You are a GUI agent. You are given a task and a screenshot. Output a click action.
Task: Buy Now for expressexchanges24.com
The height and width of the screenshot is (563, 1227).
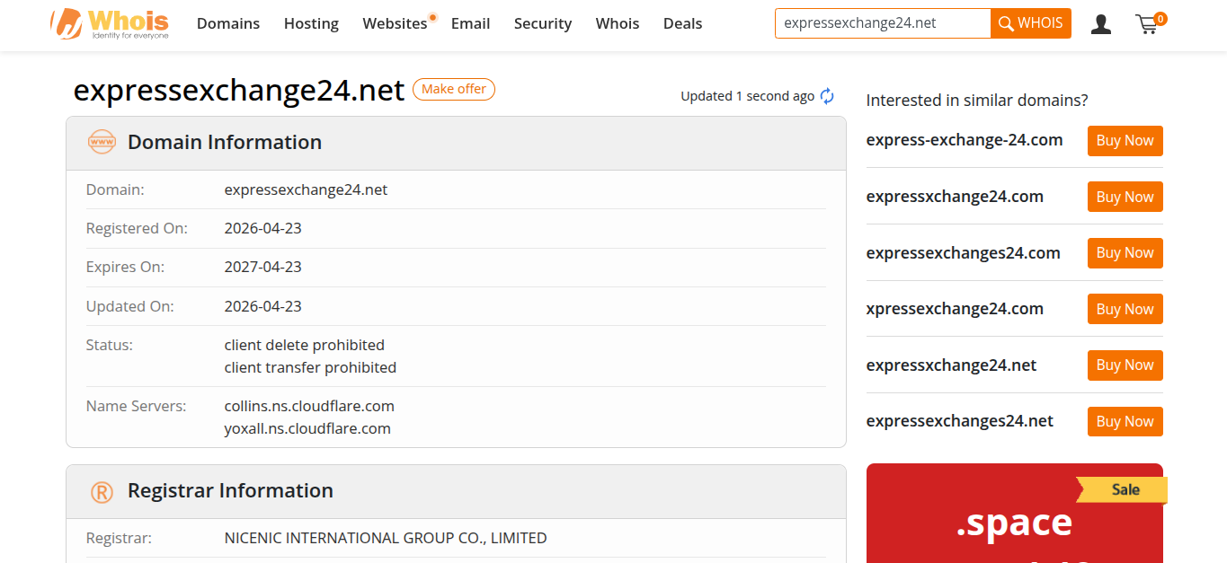click(1125, 253)
